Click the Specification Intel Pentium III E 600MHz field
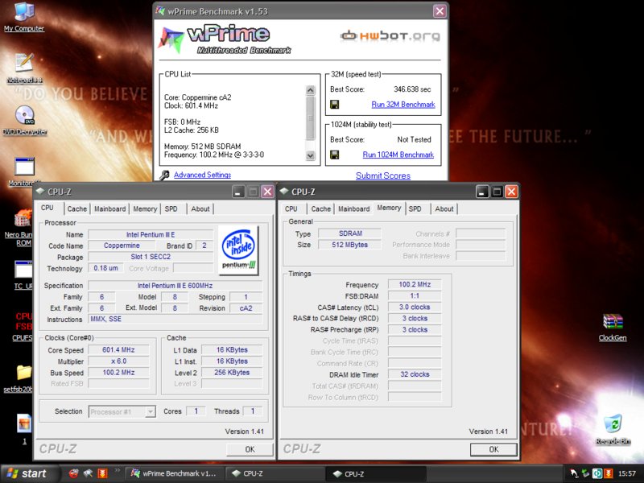Image resolution: width=644 pixels, height=483 pixels. (175, 286)
